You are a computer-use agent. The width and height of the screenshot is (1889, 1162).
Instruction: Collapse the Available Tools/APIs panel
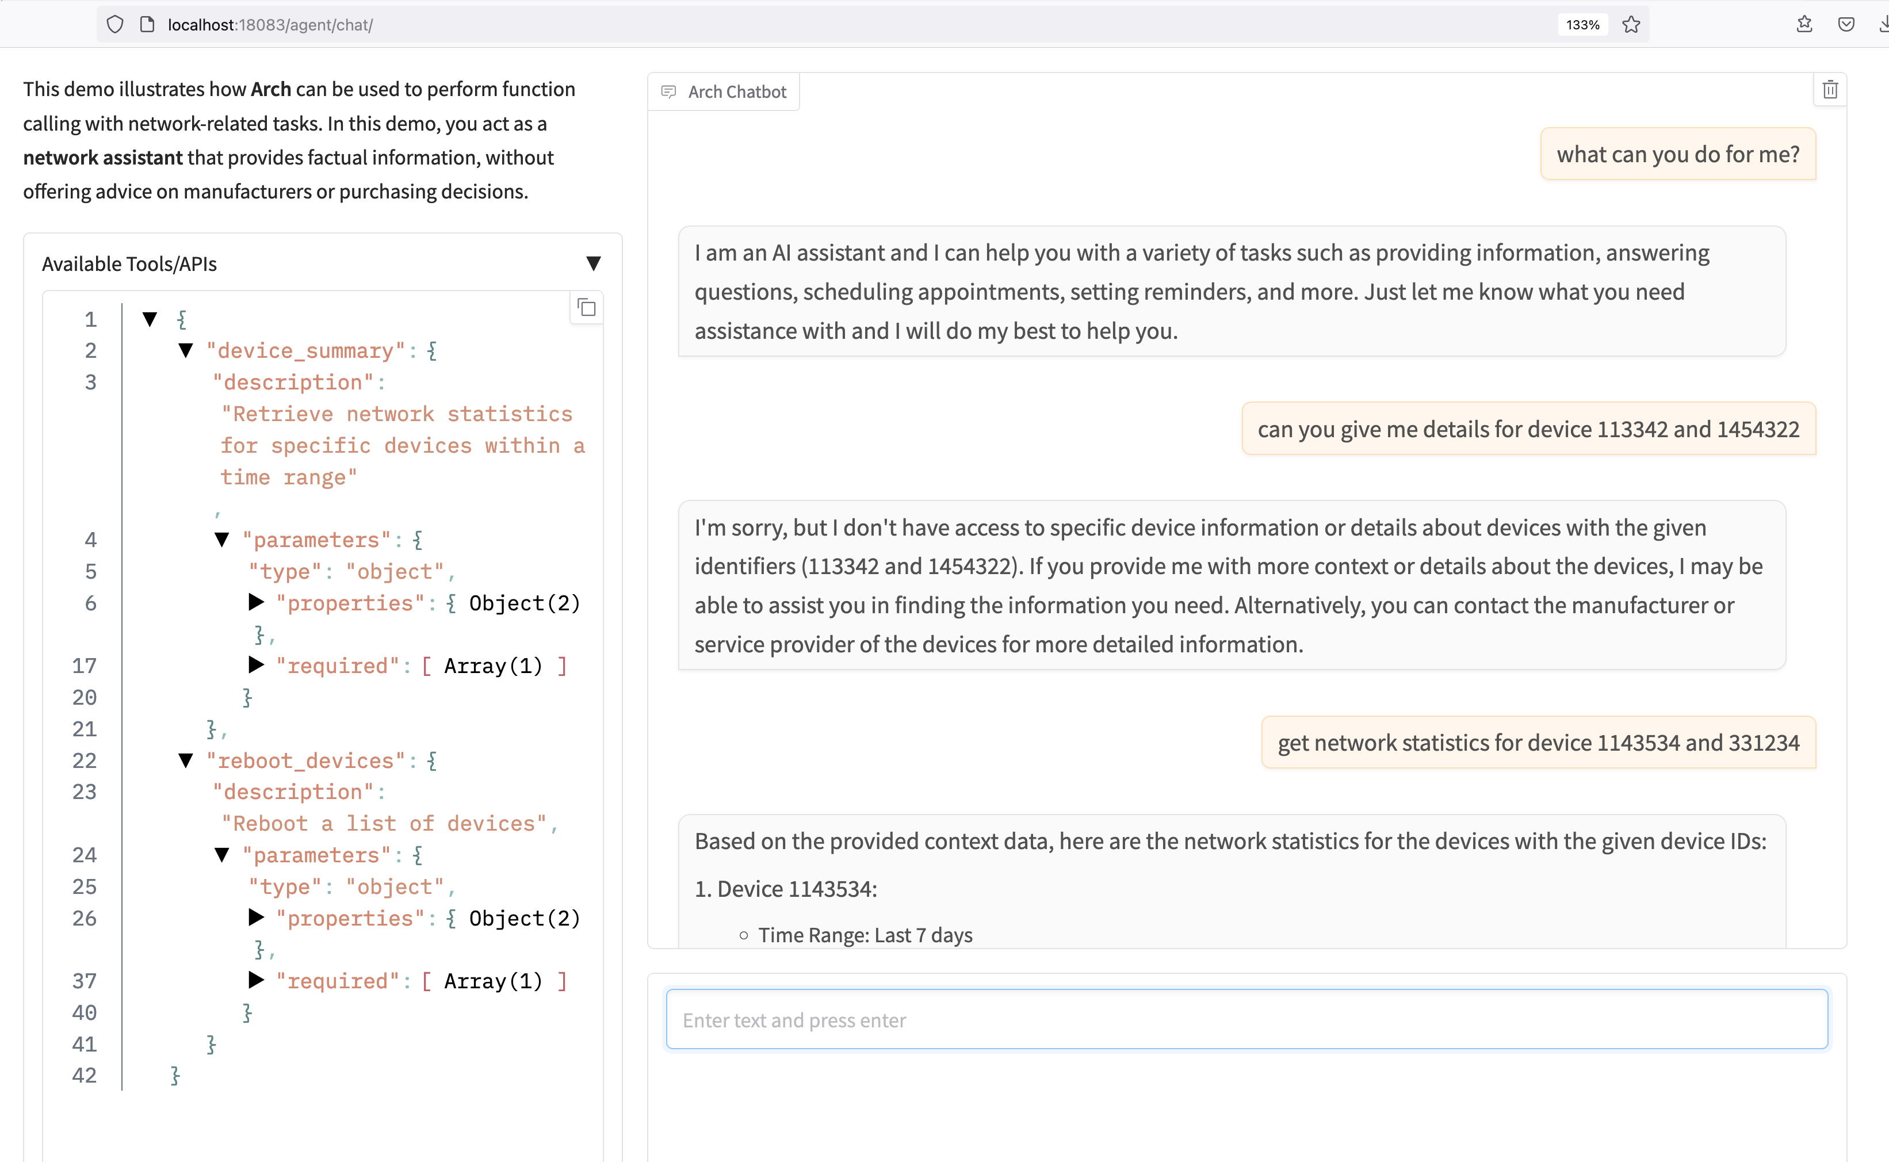coord(593,263)
